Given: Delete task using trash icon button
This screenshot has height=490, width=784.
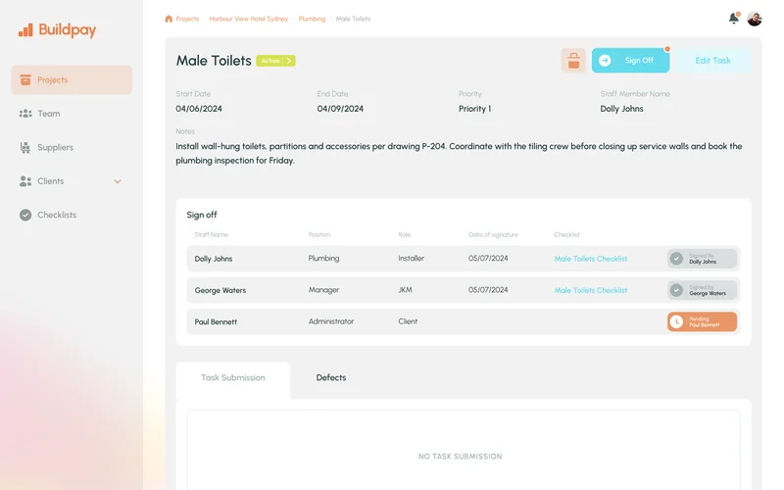Looking at the screenshot, I should [x=573, y=61].
